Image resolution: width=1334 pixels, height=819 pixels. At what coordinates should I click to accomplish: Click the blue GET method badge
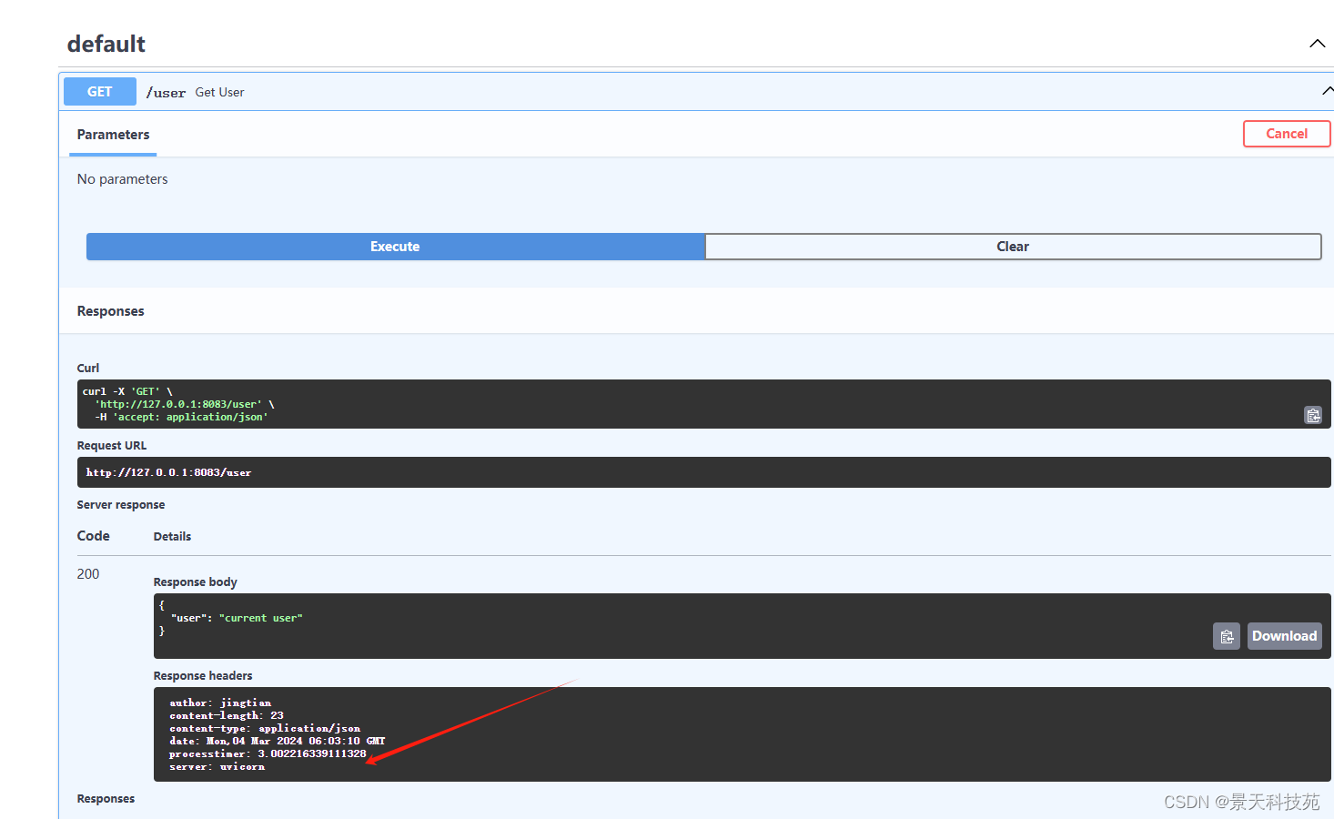[100, 92]
